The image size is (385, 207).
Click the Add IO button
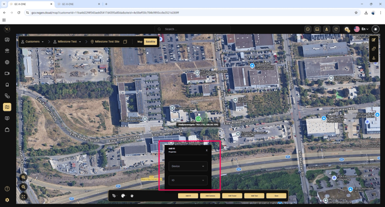(x=188, y=196)
